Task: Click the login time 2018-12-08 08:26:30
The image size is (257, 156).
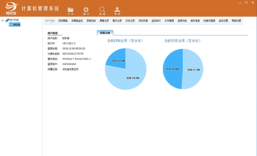Action: [x=74, y=48]
